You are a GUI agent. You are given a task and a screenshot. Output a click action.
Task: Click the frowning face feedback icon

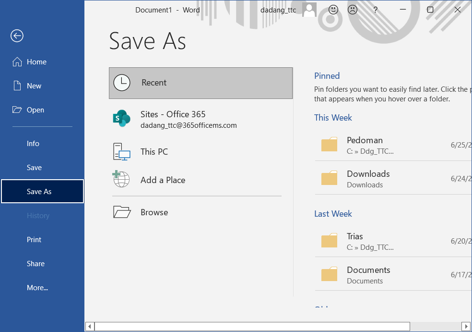(353, 10)
